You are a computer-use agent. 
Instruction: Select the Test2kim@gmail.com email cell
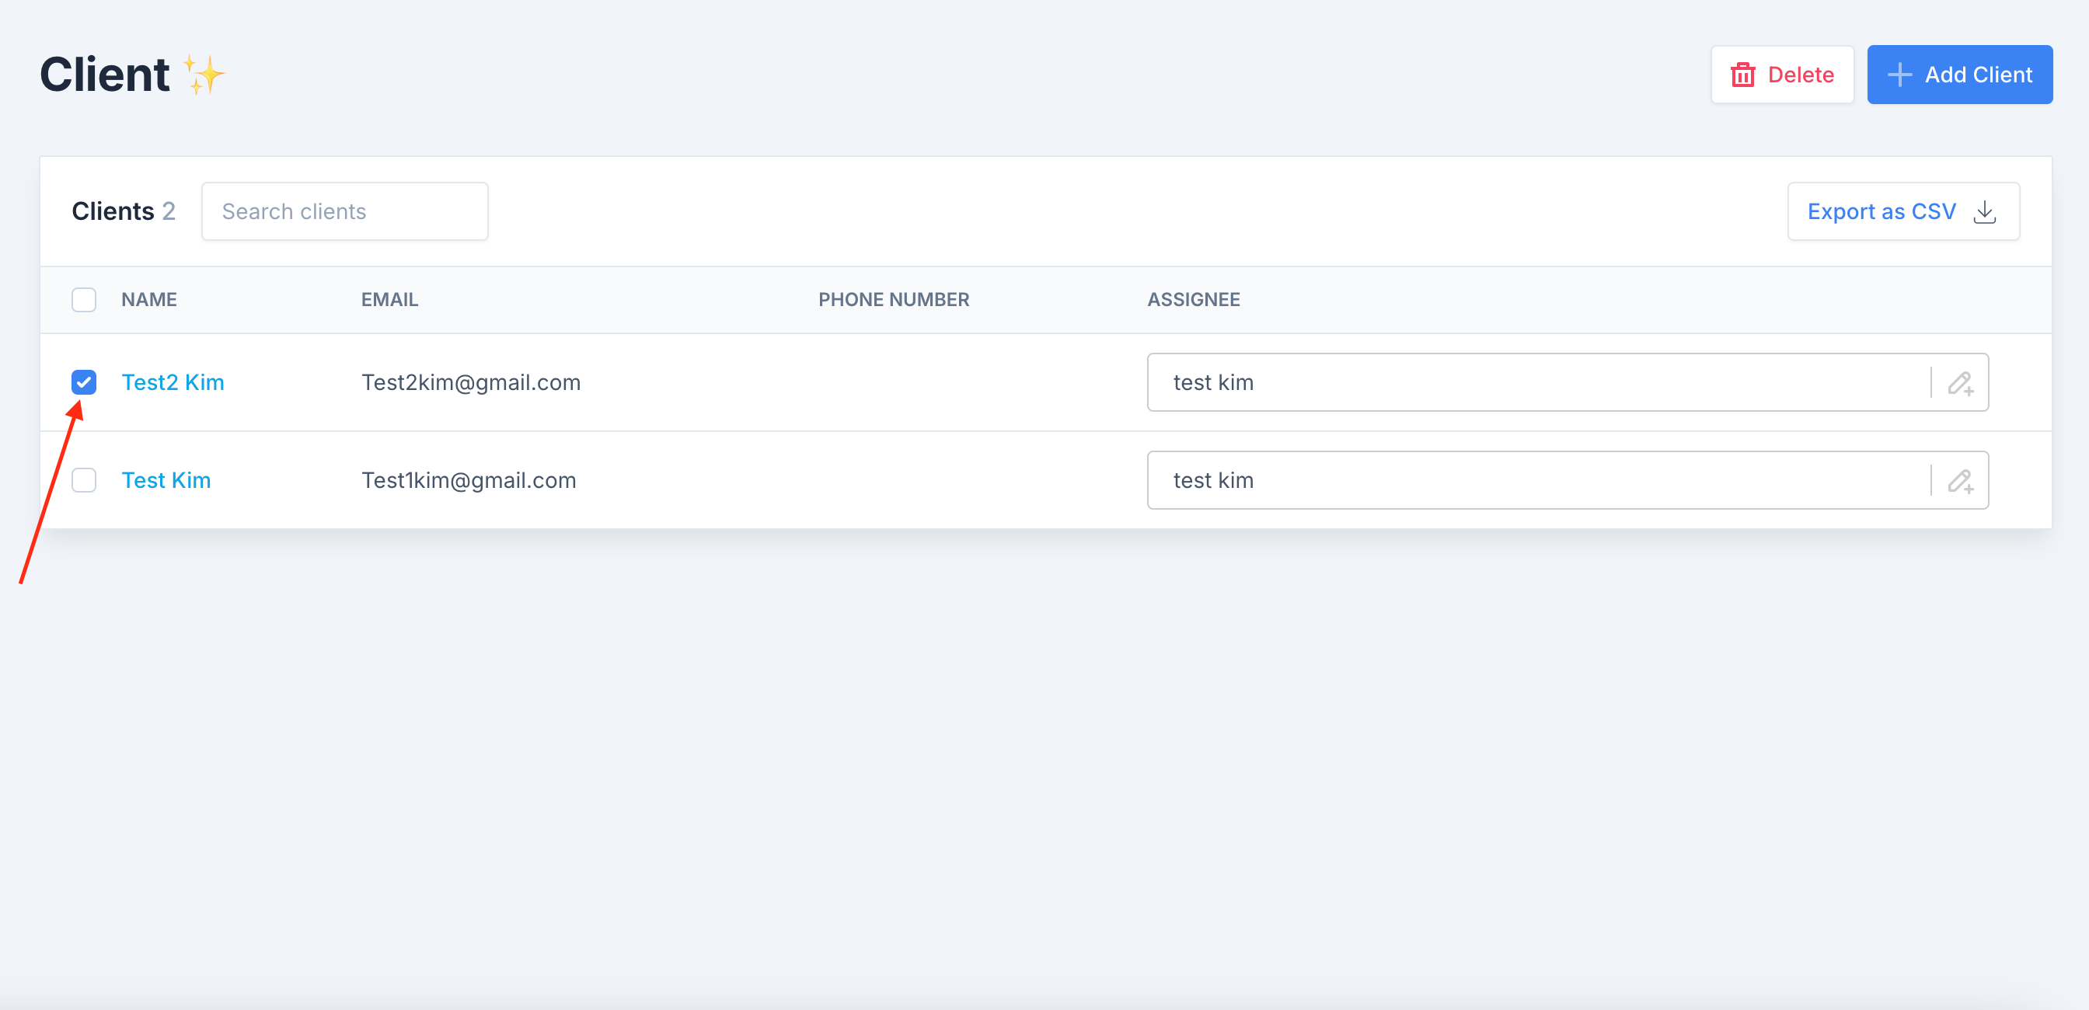470,381
